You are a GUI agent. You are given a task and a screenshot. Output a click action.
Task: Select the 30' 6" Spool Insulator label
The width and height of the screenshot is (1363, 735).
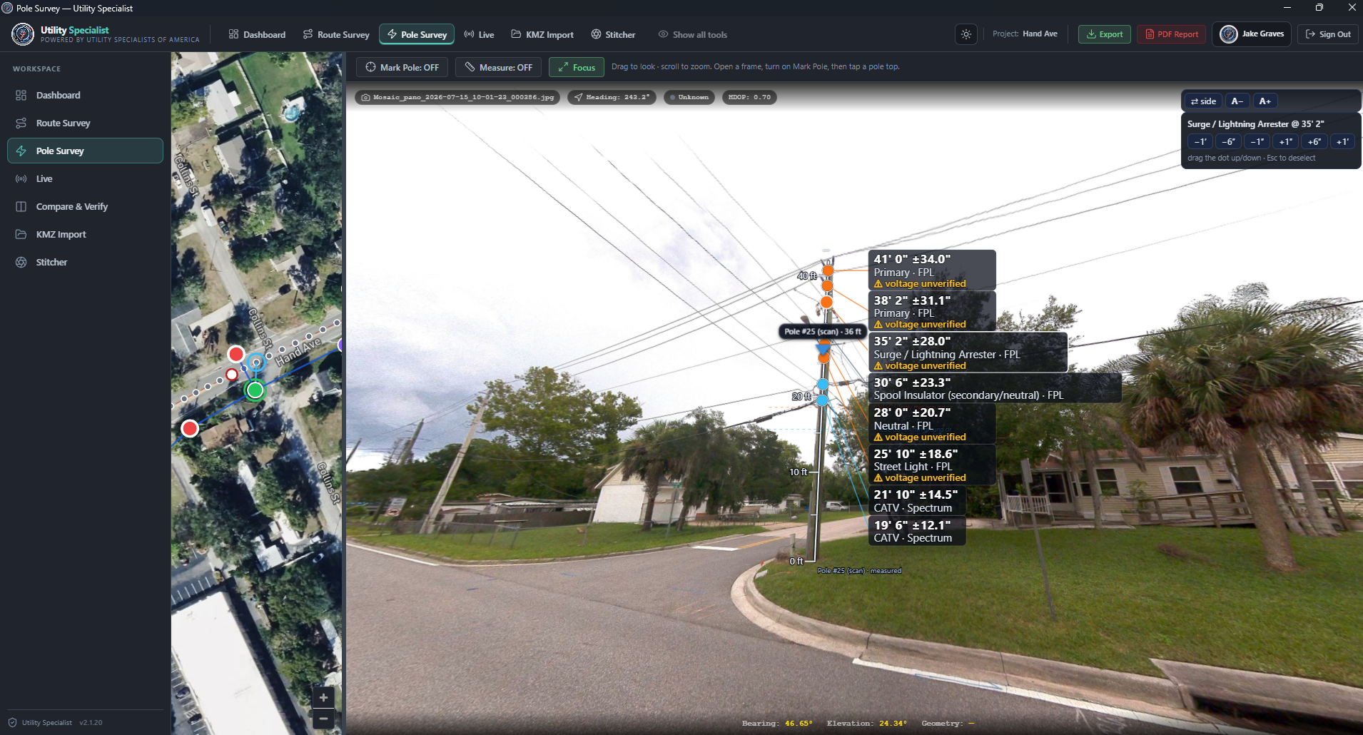coord(995,388)
